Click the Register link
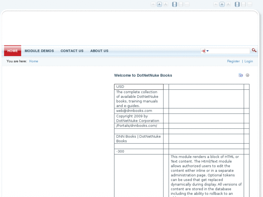This screenshot has height=197, width=263. click(x=233, y=61)
